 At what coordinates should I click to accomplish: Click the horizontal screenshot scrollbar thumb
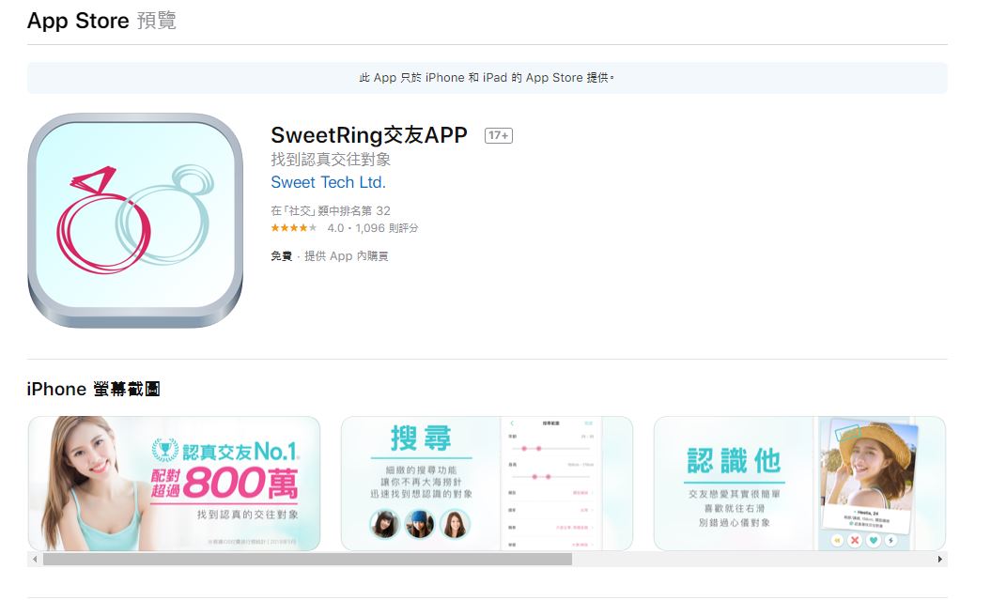coord(307,559)
